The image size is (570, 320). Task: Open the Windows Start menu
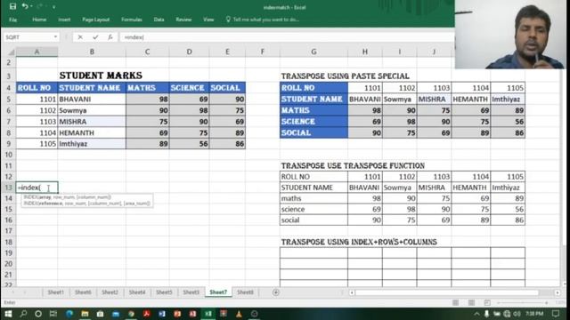(8, 314)
